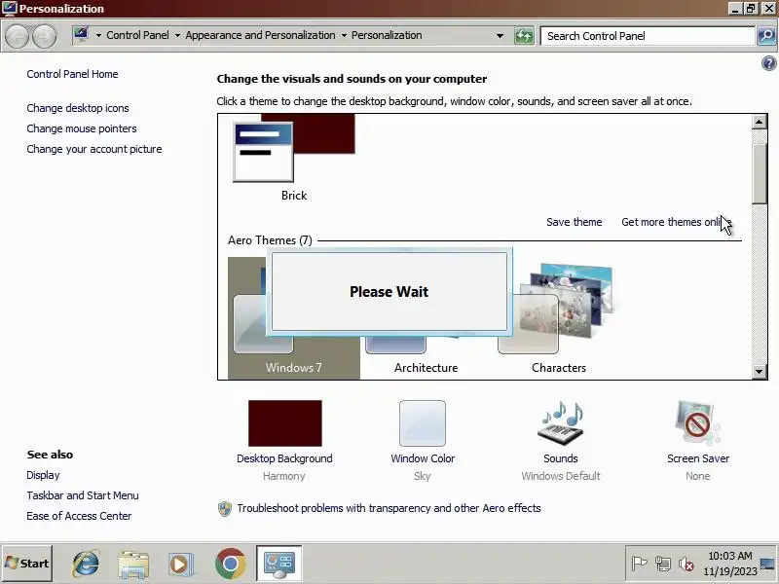Screen dimensions: 779x584
Task: Click Personalization breadcrumb
Action: click(x=387, y=35)
